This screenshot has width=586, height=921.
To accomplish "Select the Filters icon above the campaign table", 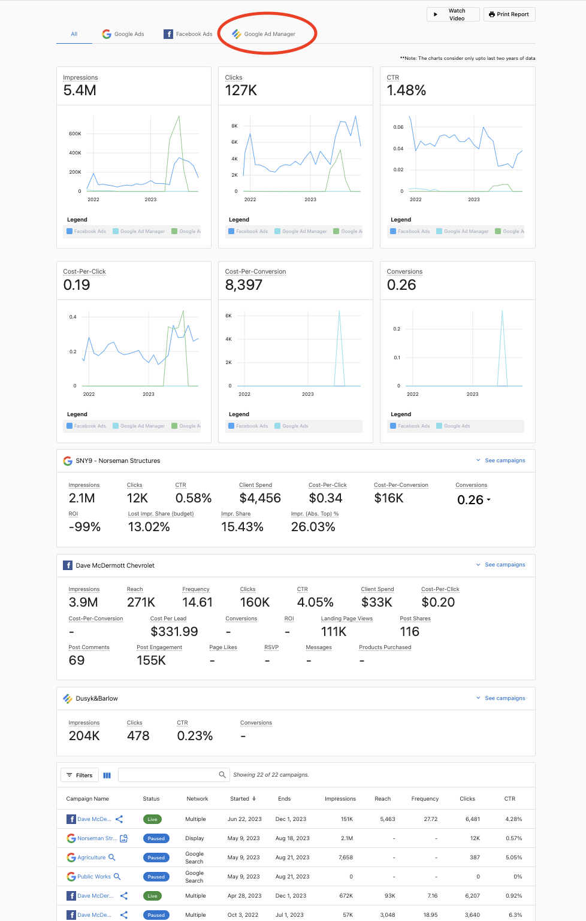I will [x=79, y=775].
